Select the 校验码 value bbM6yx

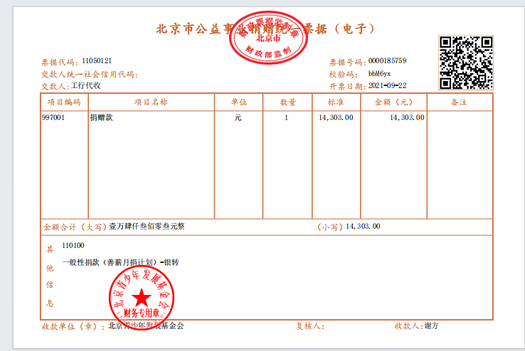click(x=379, y=73)
